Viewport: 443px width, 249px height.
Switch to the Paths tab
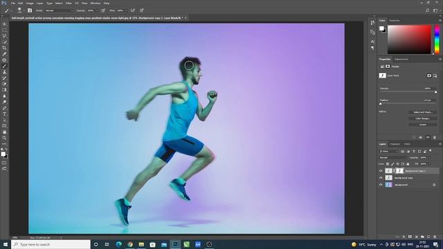point(407,145)
